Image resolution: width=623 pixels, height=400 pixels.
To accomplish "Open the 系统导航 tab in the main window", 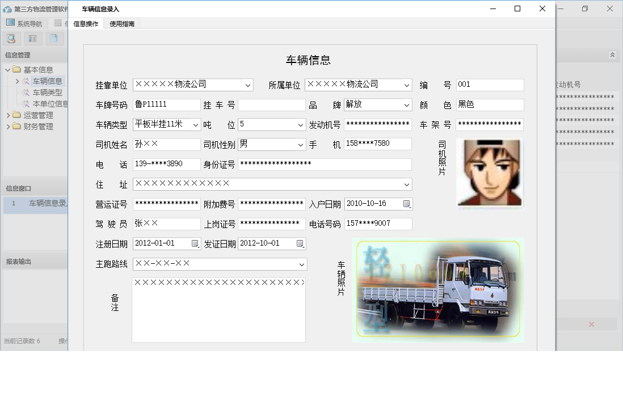I will click(x=24, y=23).
